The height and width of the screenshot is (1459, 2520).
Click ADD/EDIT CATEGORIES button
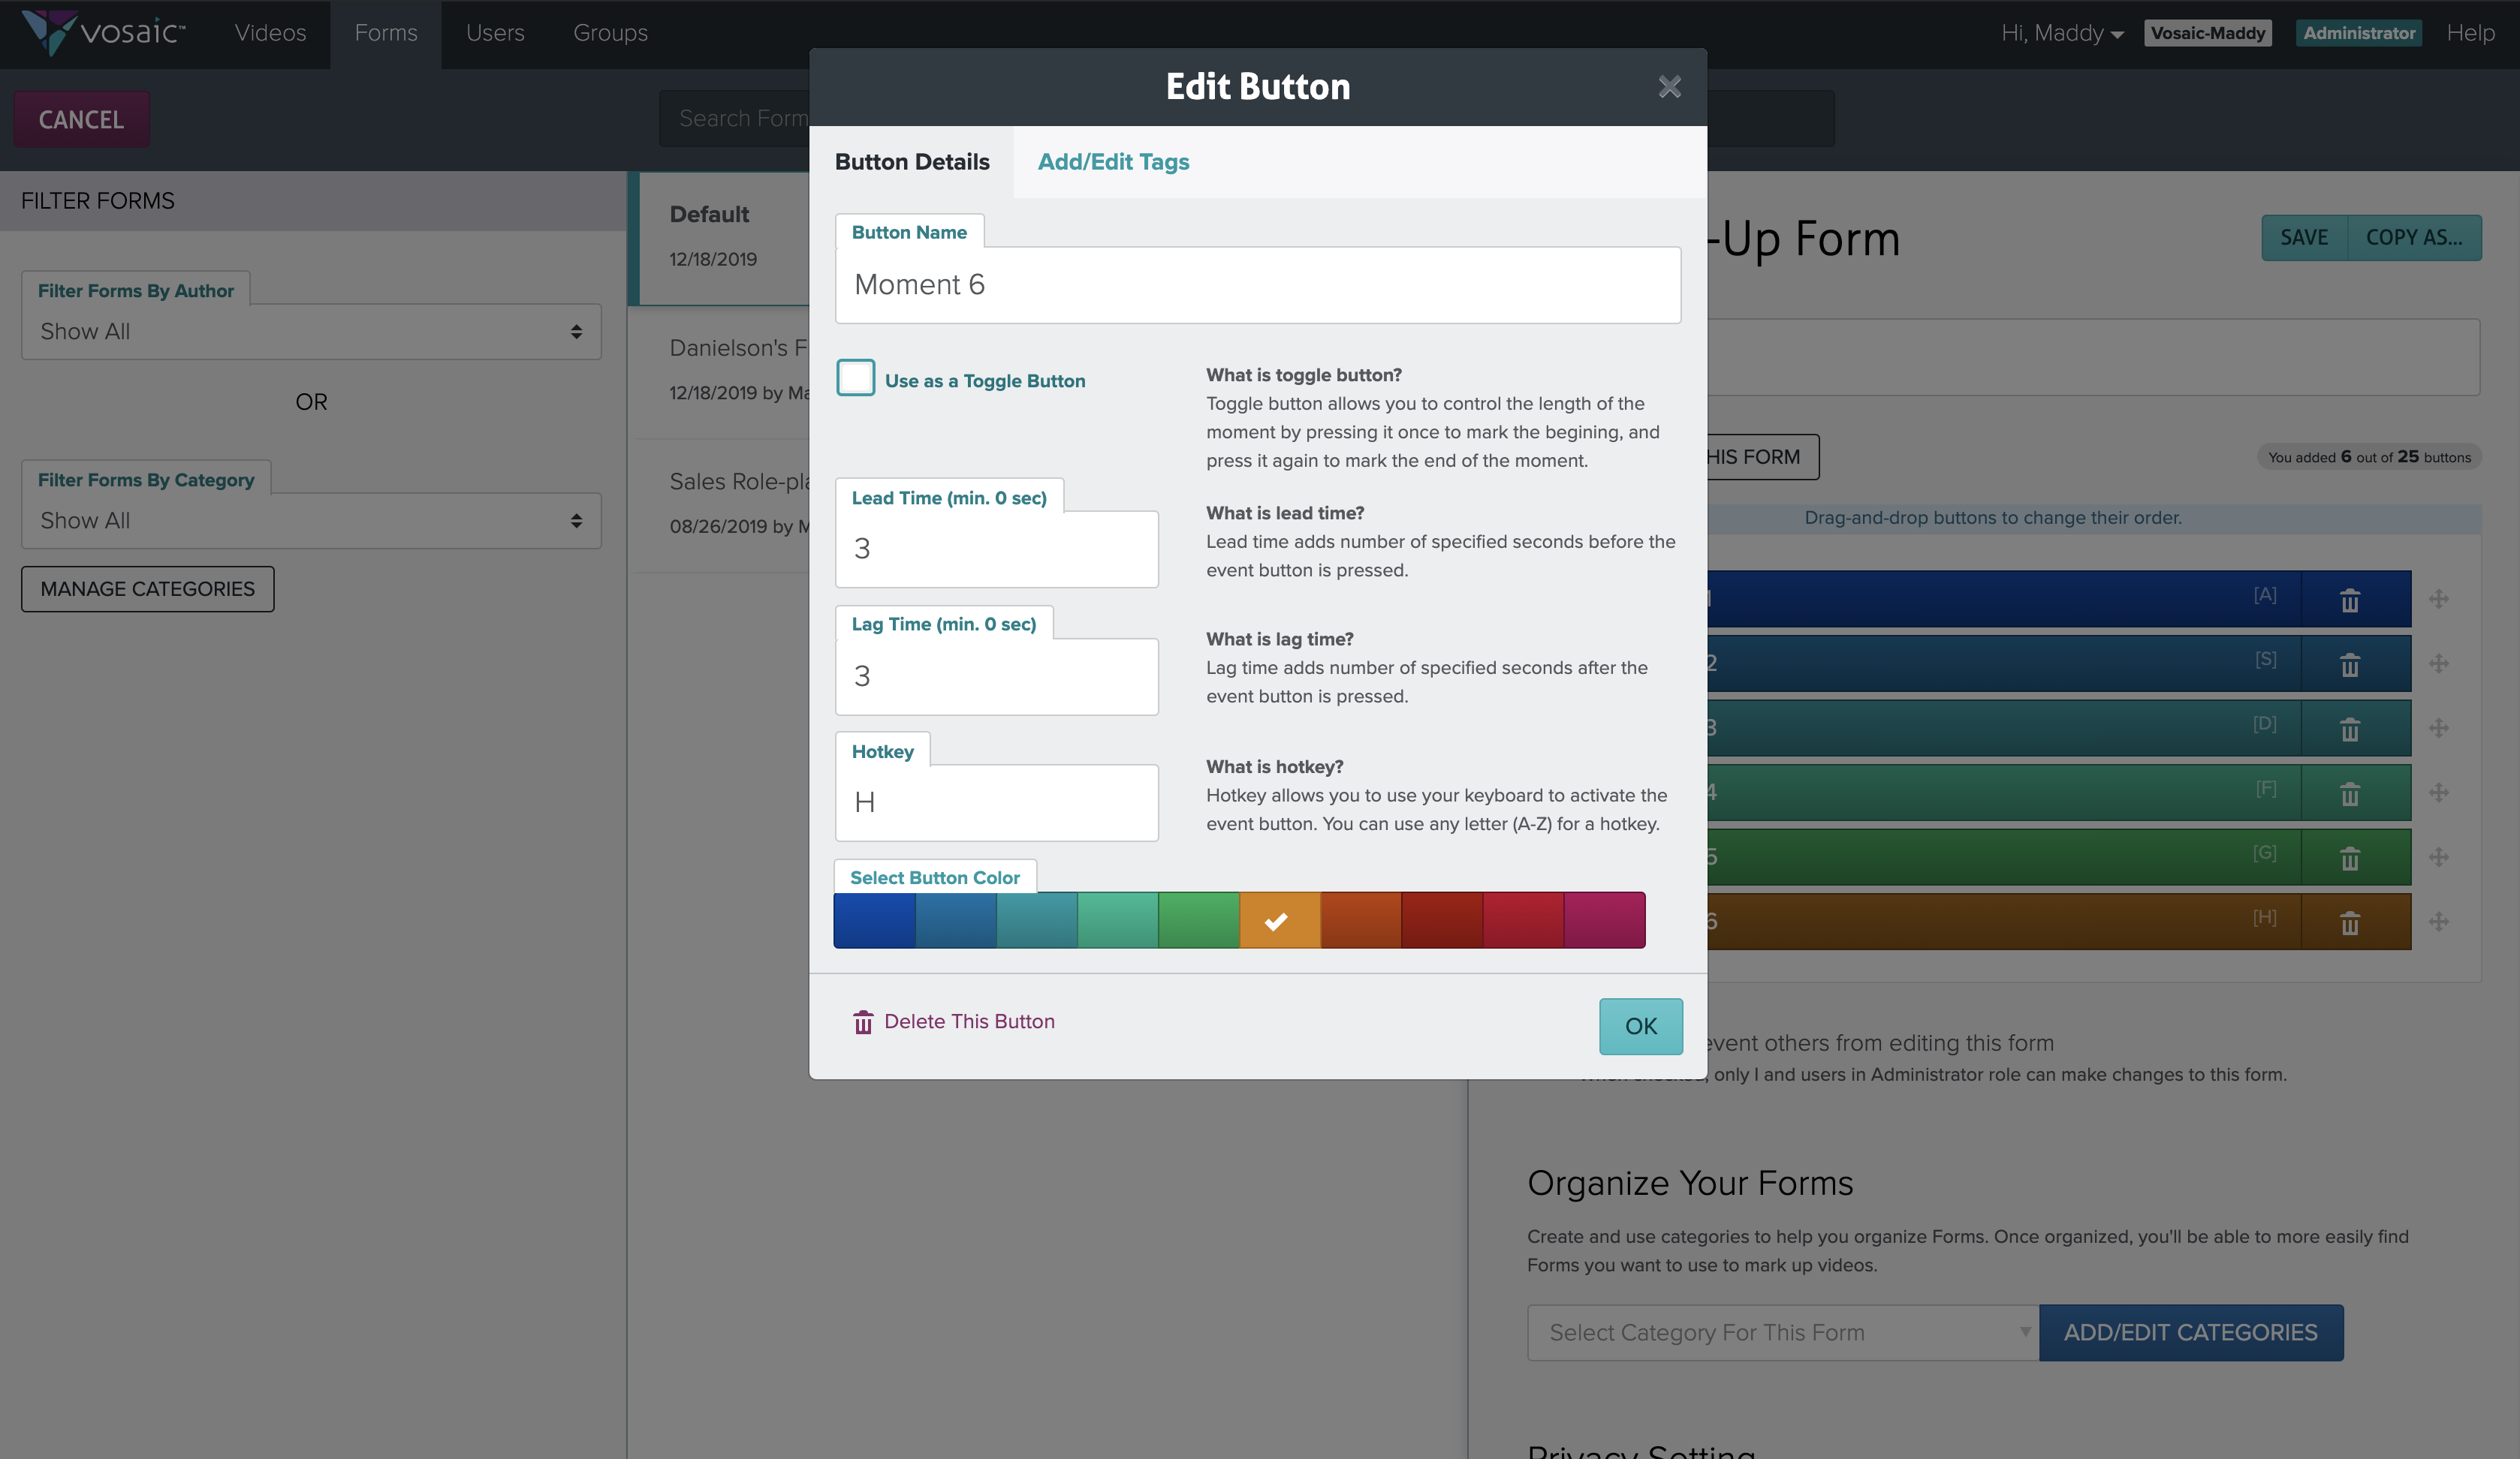(2191, 1332)
